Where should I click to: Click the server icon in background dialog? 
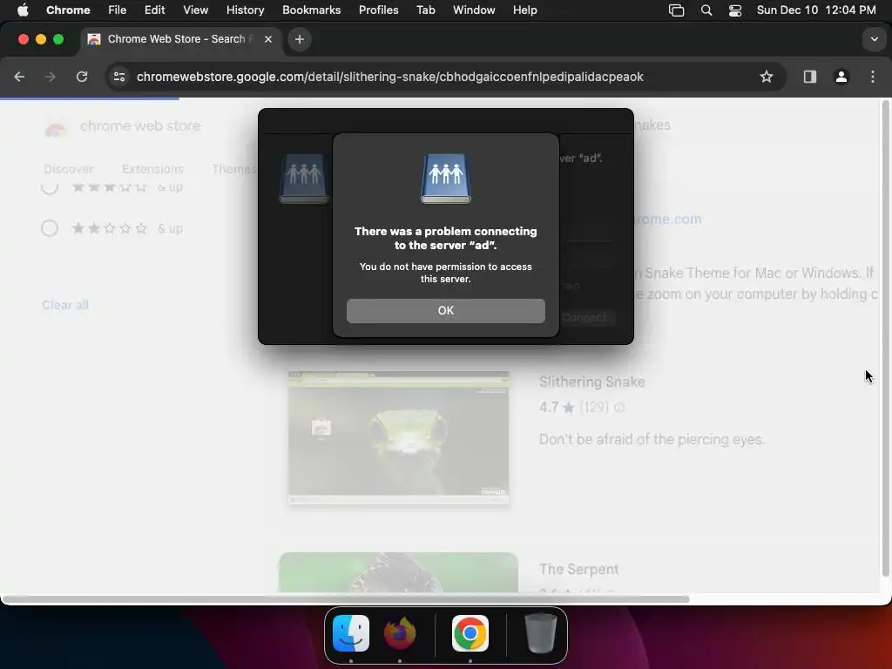tap(304, 178)
